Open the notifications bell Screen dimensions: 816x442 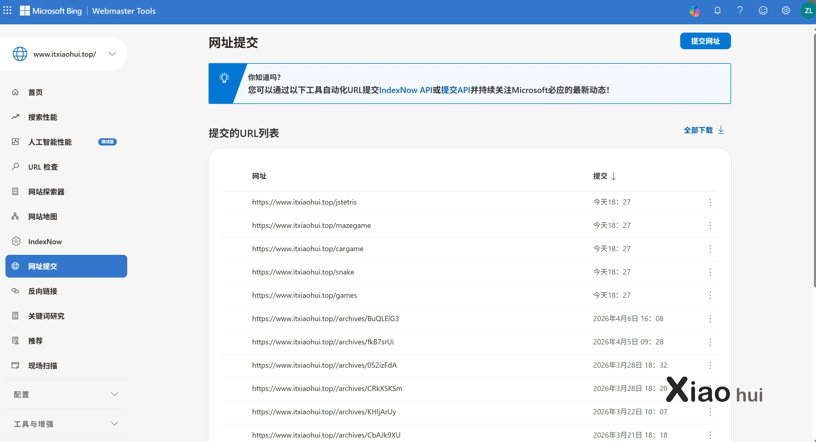(x=718, y=10)
